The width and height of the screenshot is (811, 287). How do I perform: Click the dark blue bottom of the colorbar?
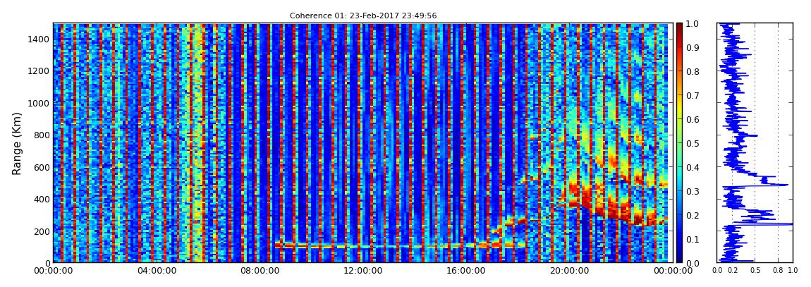[679, 256]
